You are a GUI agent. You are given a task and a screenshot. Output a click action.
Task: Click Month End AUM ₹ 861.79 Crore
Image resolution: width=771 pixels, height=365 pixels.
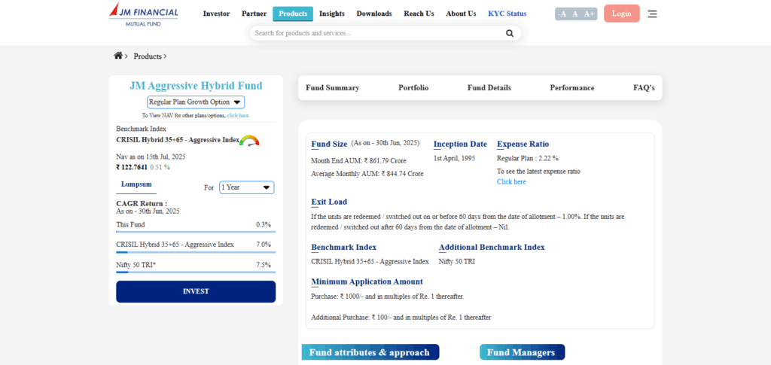(359, 160)
